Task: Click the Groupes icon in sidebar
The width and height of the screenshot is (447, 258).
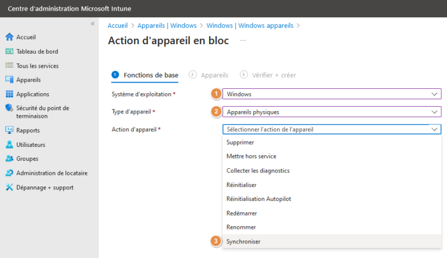Action: click(x=9, y=159)
